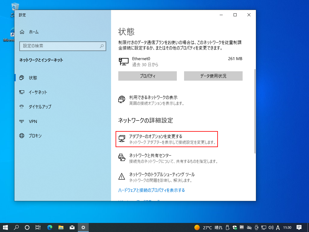Open File Explorer from taskbar
This screenshot has height=232, width=309.
coord(61,227)
